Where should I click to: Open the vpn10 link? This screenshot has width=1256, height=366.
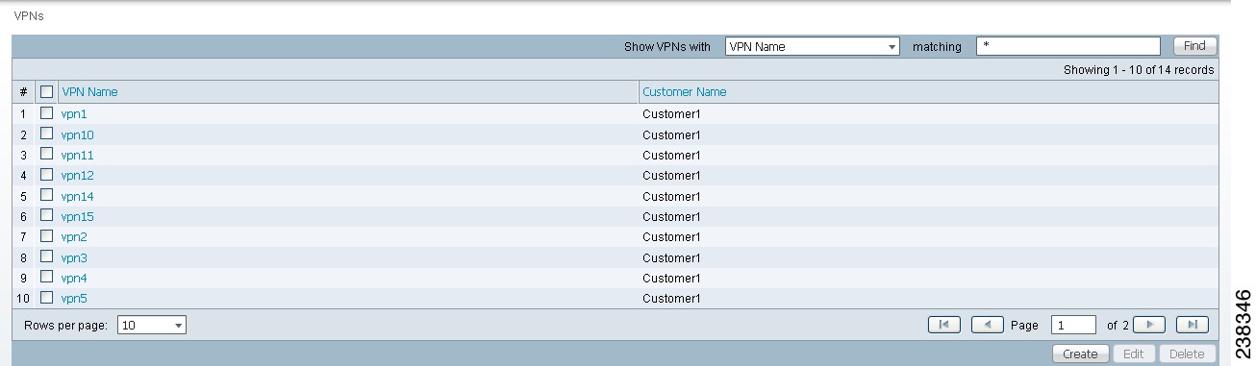pos(78,134)
